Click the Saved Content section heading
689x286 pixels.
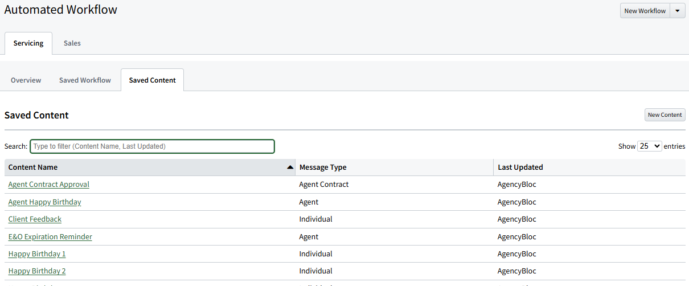pos(36,115)
